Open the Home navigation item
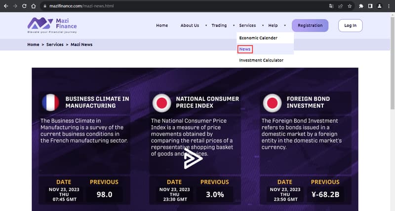Viewport: 395px width, 211px height. click(x=162, y=26)
